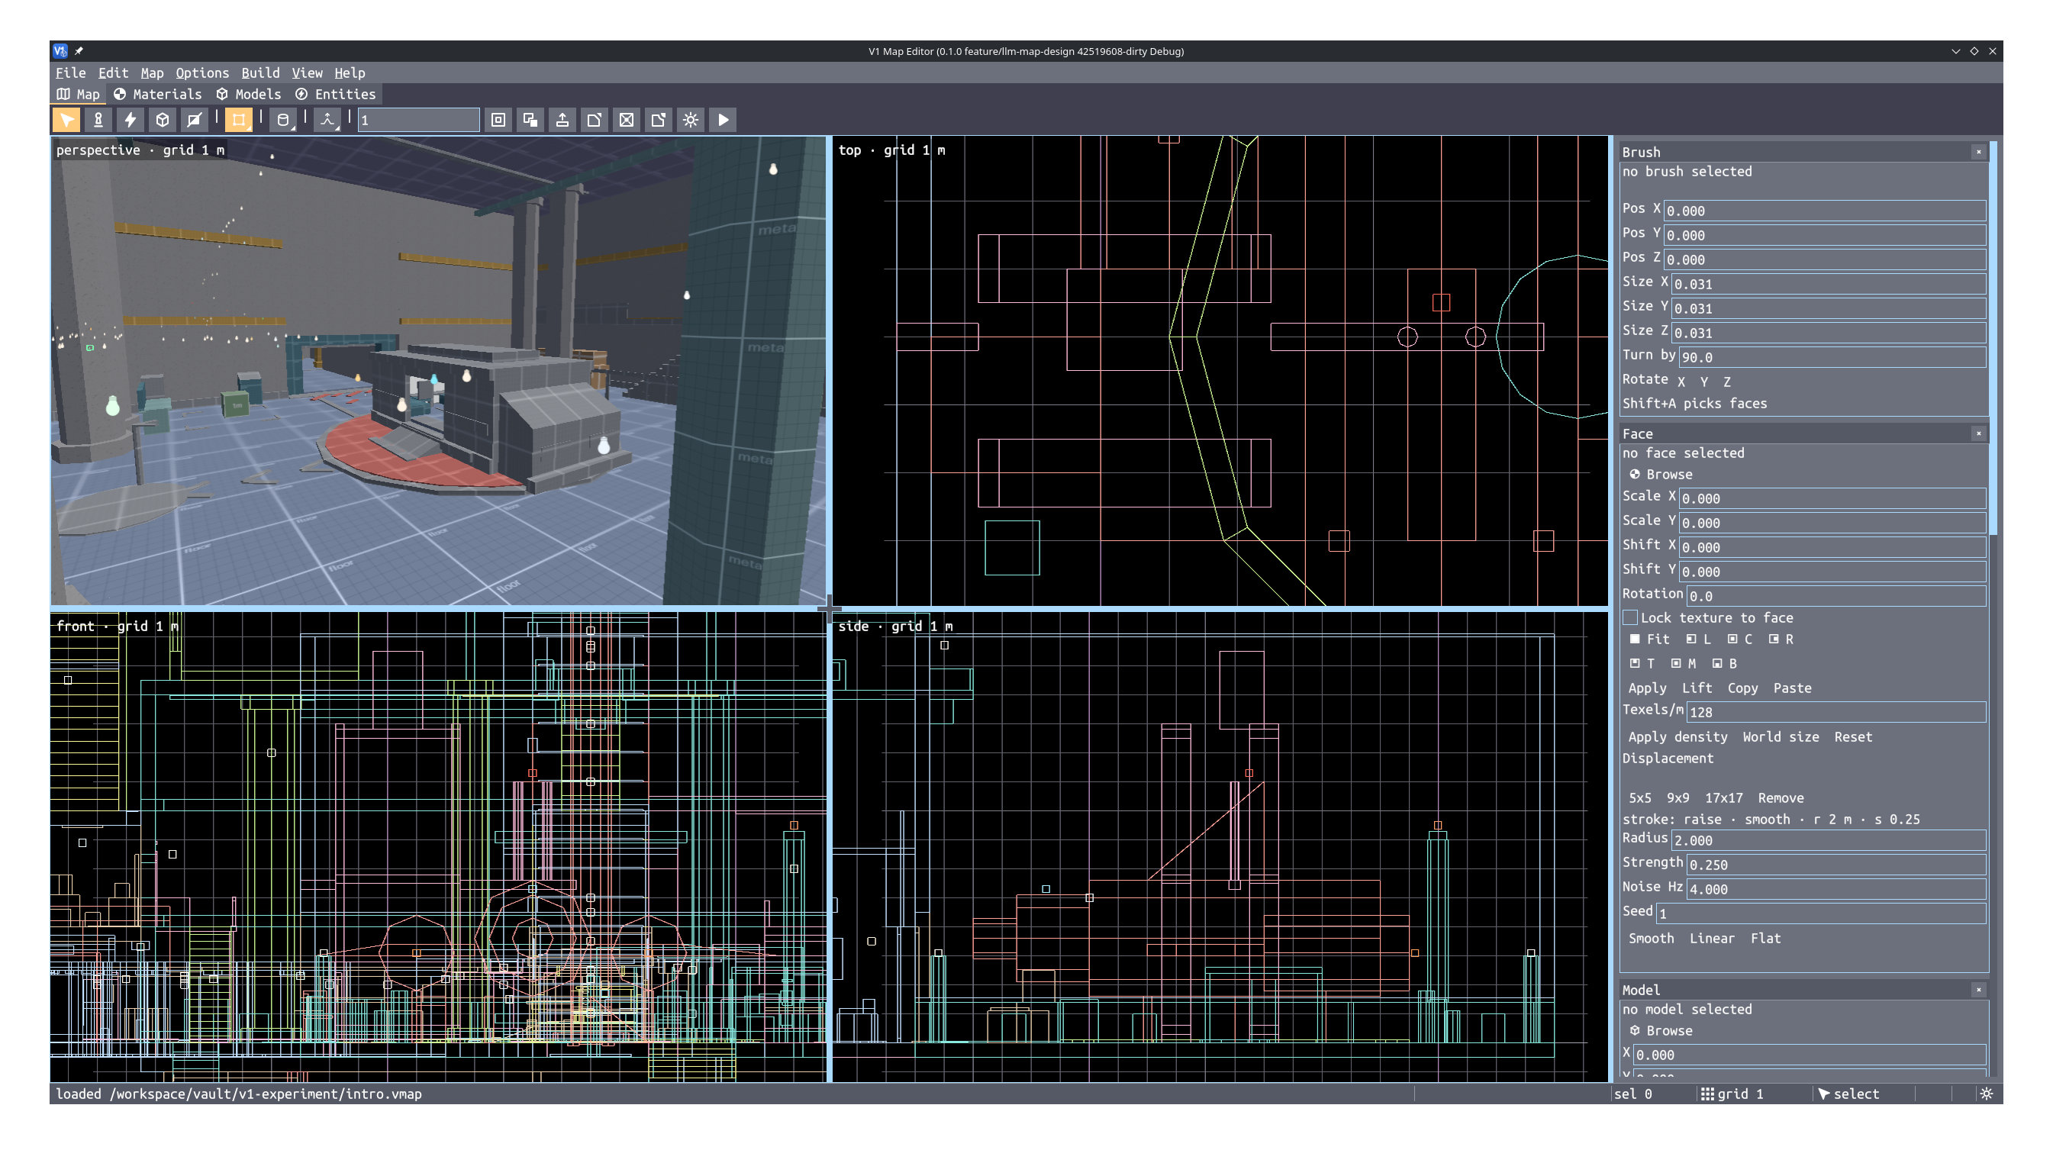Align texture right with R button
The height and width of the screenshot is (1163, 2053).
1781,639
